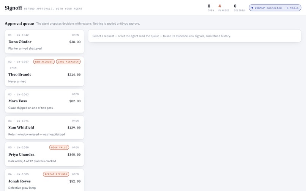Viewport: 306px width, 191px height.
Task: Click the 'R5 · LW-1080' order reference
Action: (x=19, y=147)
